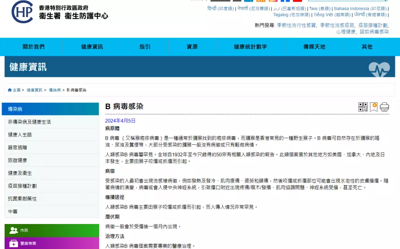
Task: Open the 關於我們 navigation menu
Action: pyautogui.click(x=34, y=47)
